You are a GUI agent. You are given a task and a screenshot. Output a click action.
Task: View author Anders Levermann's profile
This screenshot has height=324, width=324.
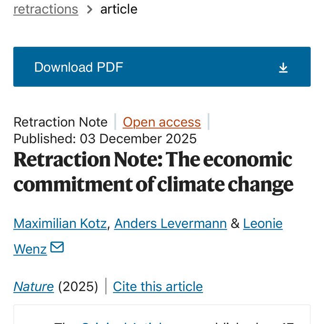click(x=171, y=223)
